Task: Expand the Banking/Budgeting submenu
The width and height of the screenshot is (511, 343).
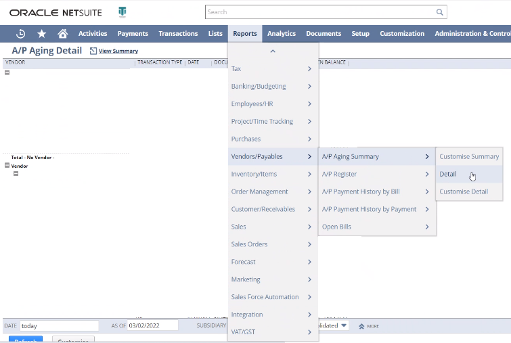Action: pyautogui.click(x=273, y=87)
